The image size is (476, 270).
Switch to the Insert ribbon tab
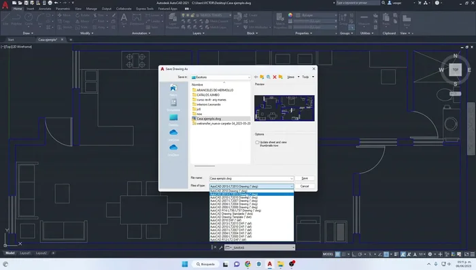(30, 9)
